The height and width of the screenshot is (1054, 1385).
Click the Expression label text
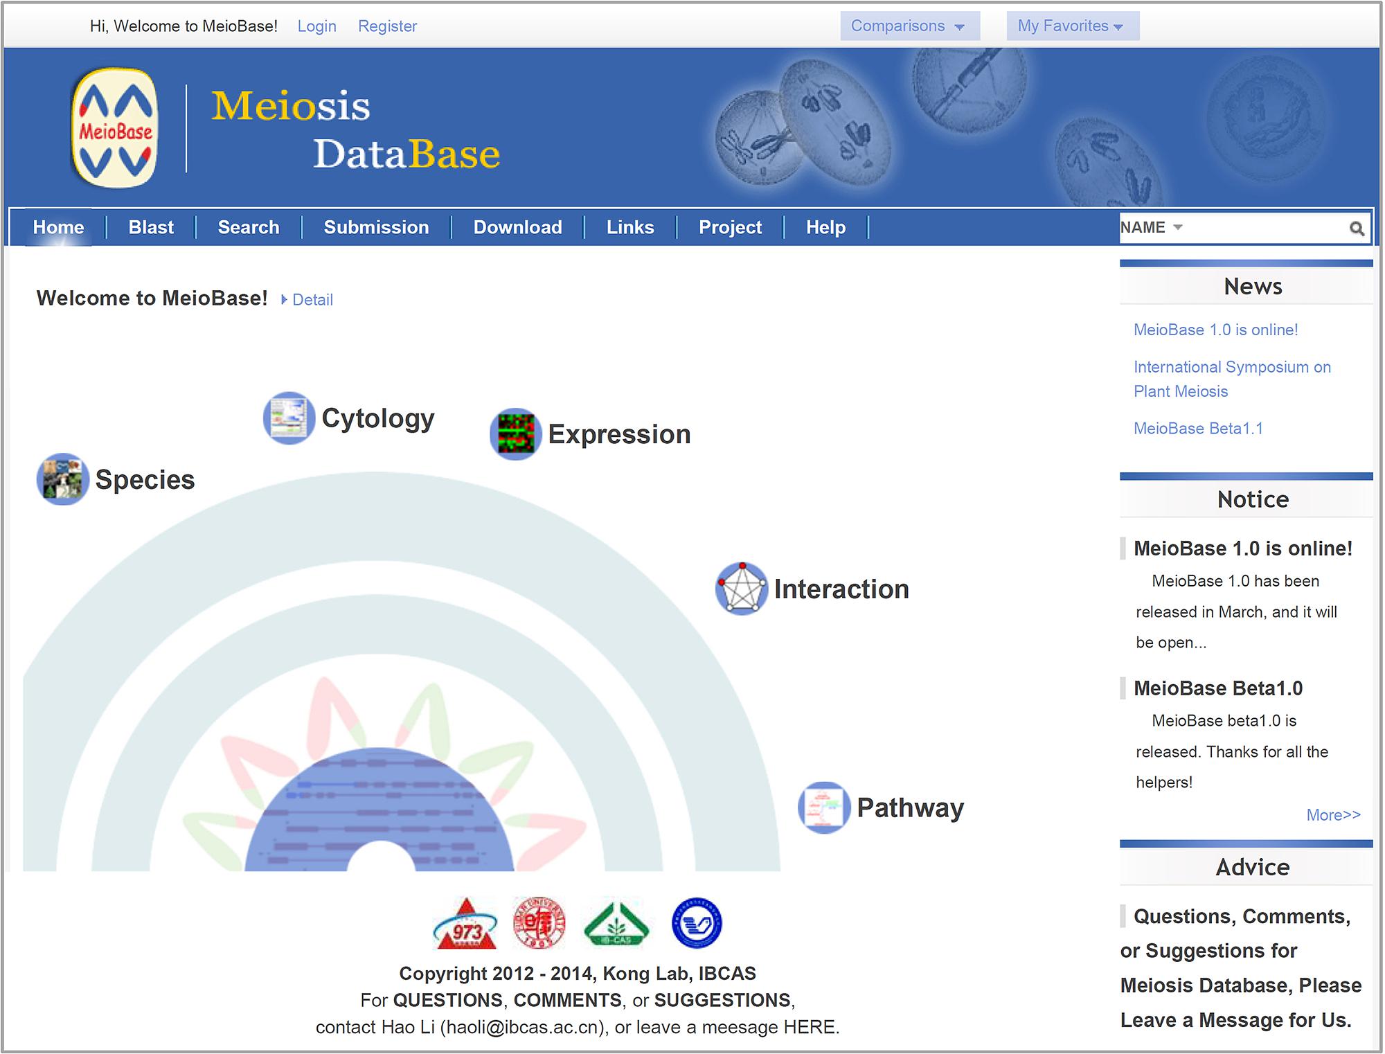click(x=620, y=435)
